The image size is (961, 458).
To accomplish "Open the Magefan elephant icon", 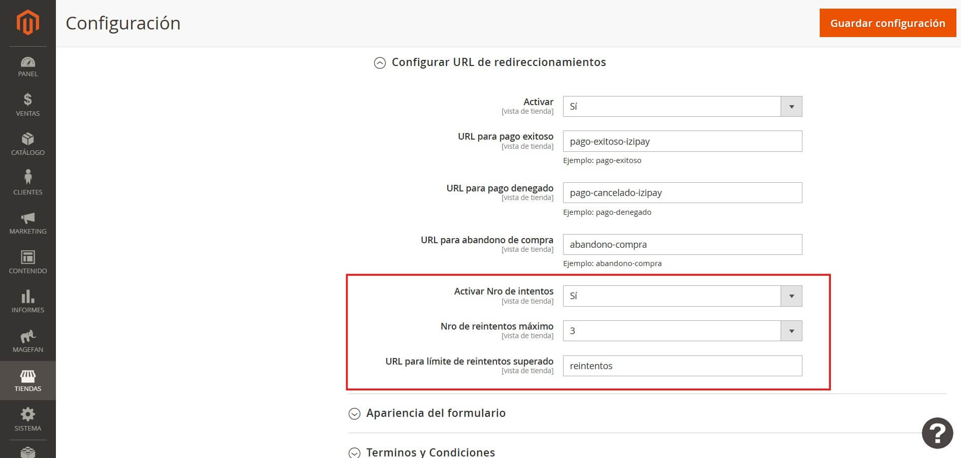I will tap(27, 336).
